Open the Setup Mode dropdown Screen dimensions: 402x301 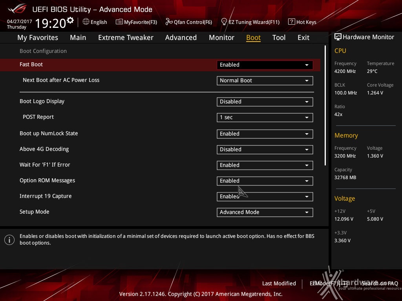click(265, 212)
